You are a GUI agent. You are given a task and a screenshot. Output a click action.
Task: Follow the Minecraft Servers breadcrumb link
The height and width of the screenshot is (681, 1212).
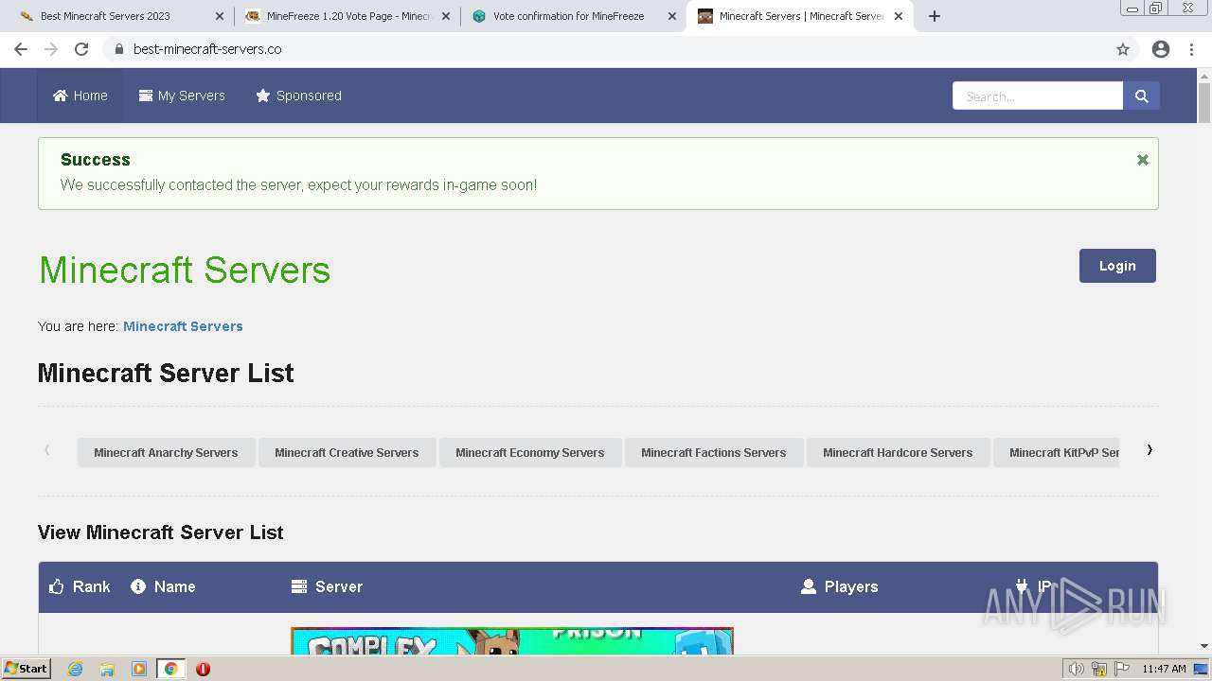click(x=183, y=326)
